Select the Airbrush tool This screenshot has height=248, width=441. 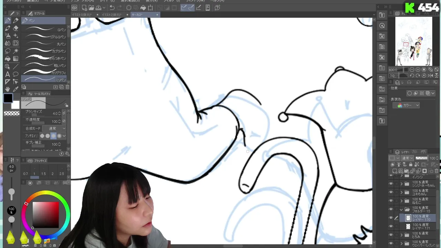pos(8,36)
